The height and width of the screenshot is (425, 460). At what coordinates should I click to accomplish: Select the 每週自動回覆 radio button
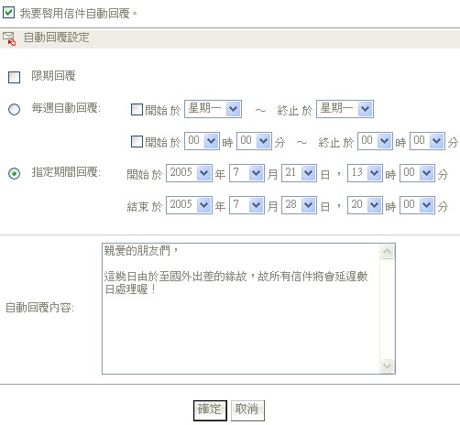point(14,109)
